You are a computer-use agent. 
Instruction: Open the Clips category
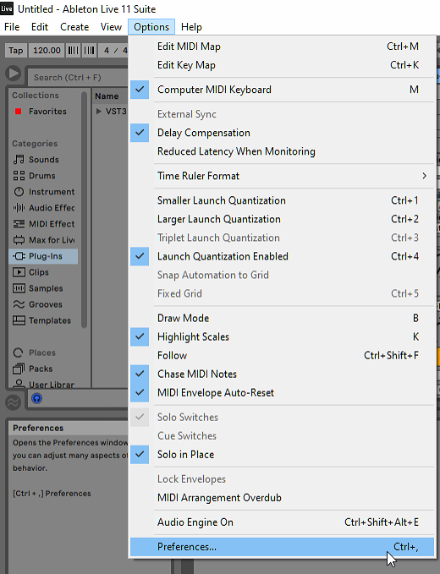30,272
